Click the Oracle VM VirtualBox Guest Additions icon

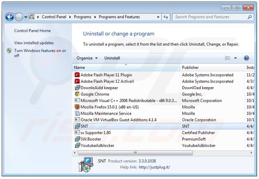pyautogui.click(x=77, y=120)
